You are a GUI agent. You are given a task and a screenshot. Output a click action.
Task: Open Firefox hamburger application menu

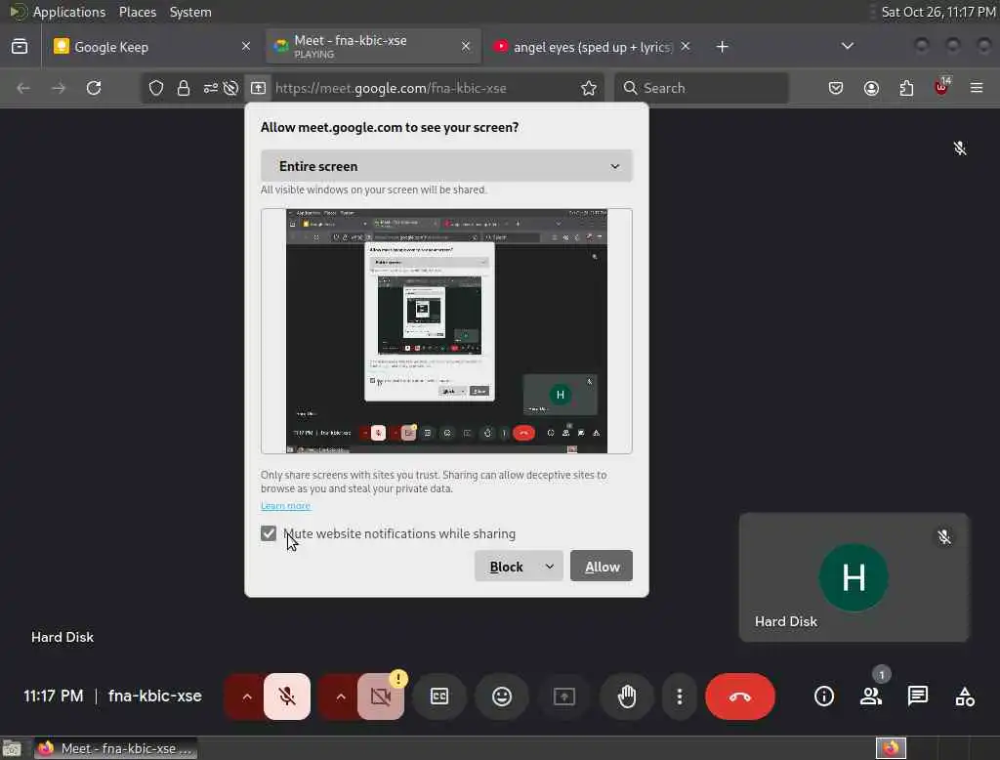(x=977, y=88)
